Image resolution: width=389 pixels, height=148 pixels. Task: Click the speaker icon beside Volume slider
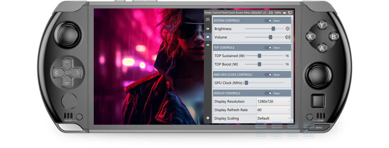pyautogui.click(x=287, y=37)
